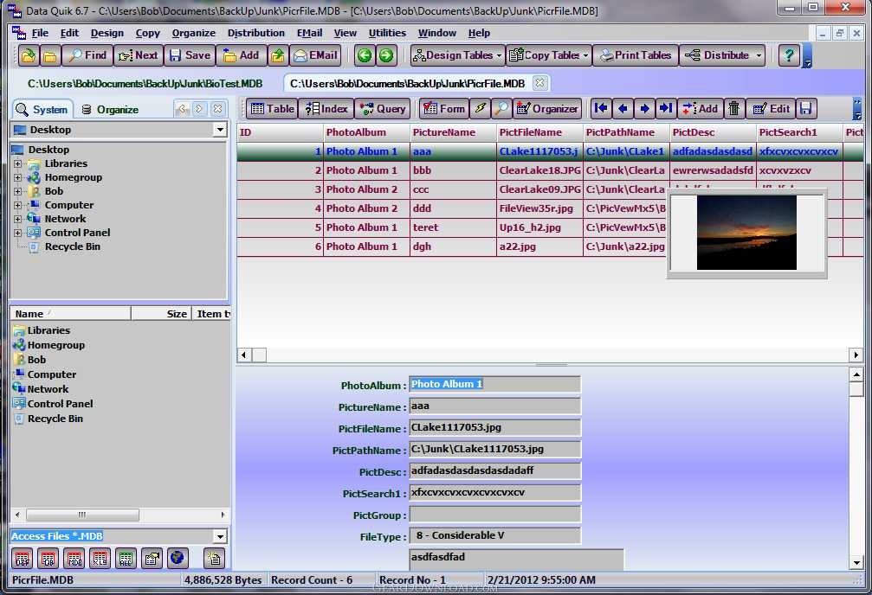Click the Edit record button
The width and height of the screenshot is (872, 595).
(771, 109)
